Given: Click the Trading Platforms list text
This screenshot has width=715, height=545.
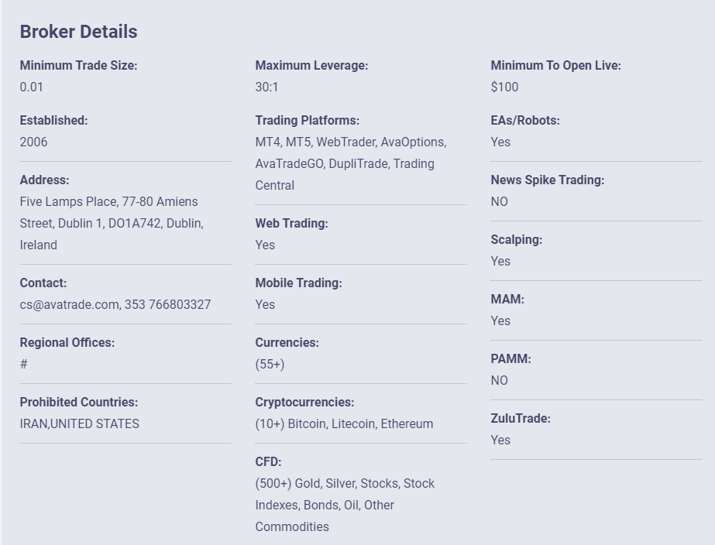Looking at the screenshot, I should pos(351,163).
